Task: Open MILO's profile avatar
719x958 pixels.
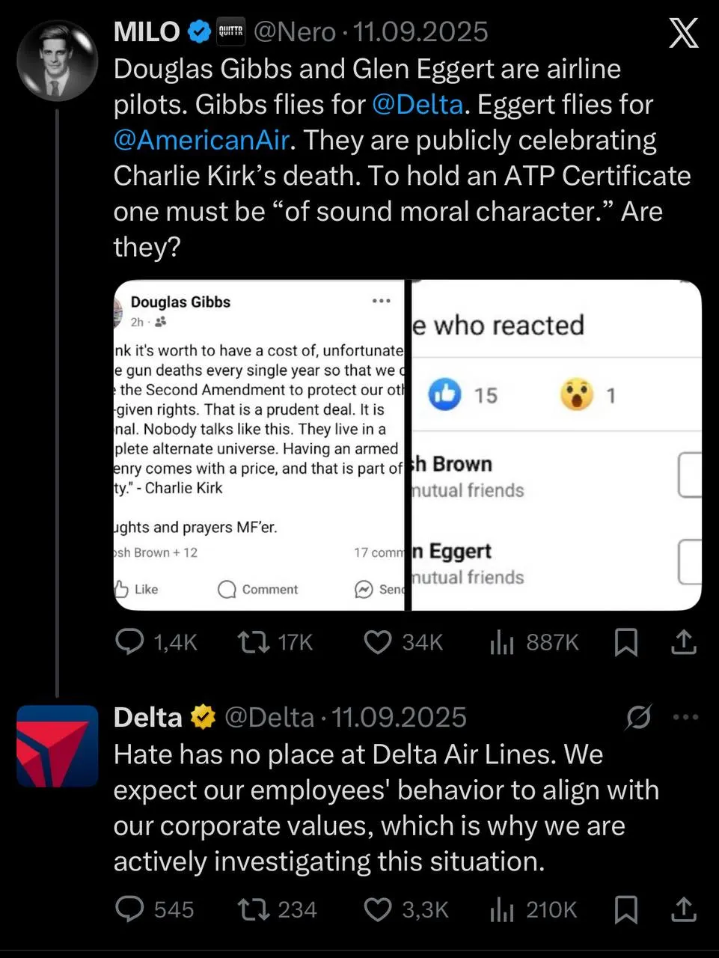Action: [x=58, y=61]
